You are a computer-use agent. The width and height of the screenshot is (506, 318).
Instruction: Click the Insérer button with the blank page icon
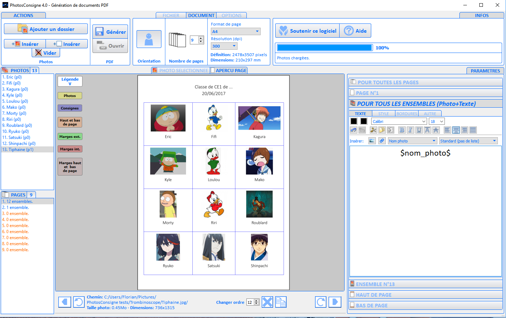(67, 44)
